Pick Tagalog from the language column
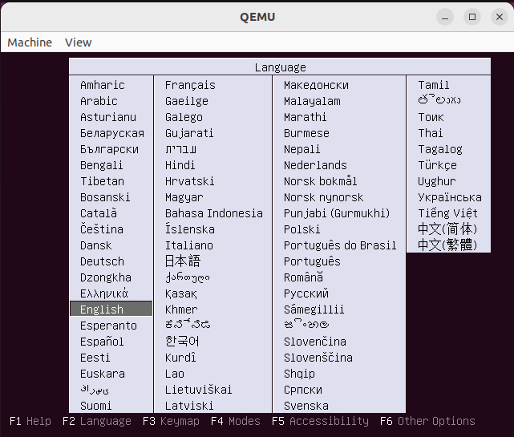514x437 pixels. point(439,149)
